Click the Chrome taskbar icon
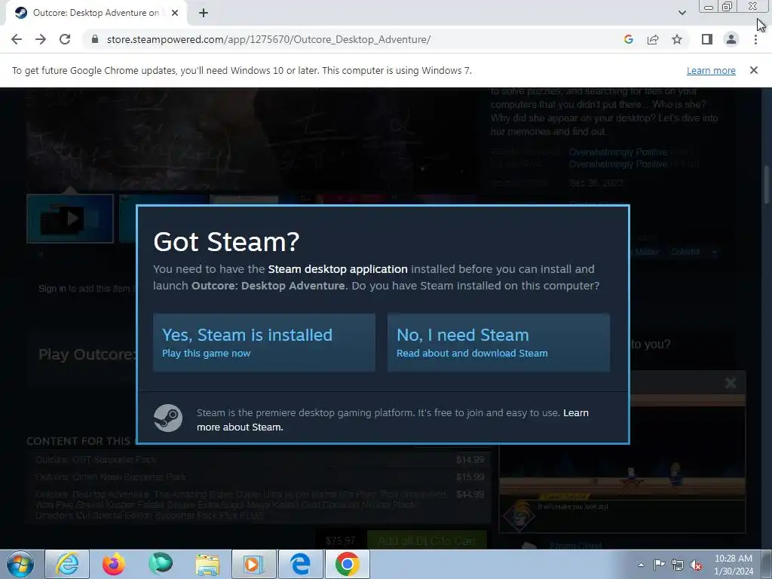This screenshot has height=579, width=772. (348, 564)
